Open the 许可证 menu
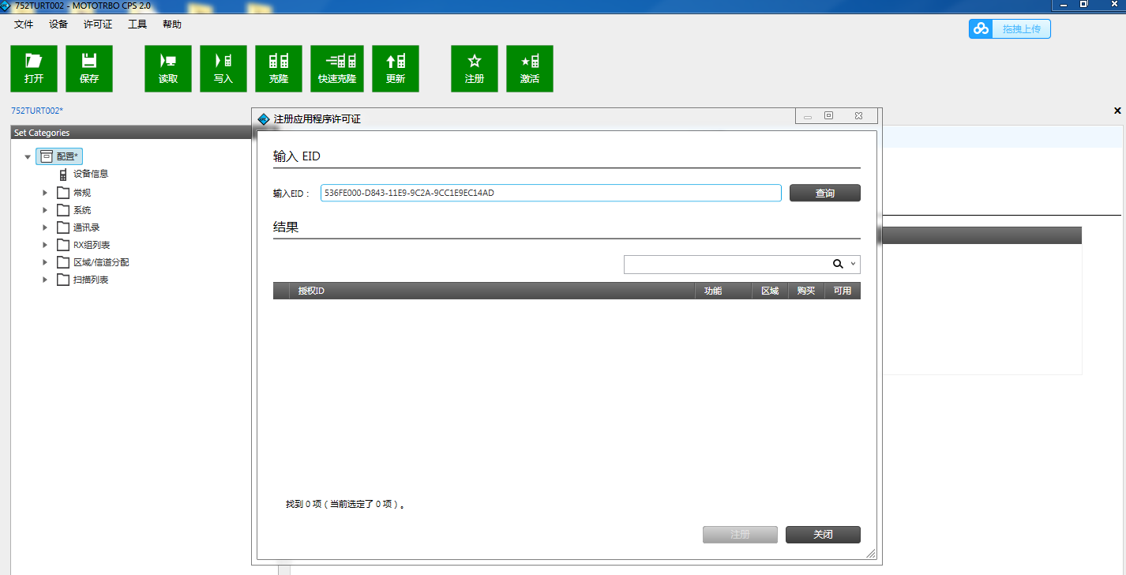The image size is (1126, 575). coord(98,24)
